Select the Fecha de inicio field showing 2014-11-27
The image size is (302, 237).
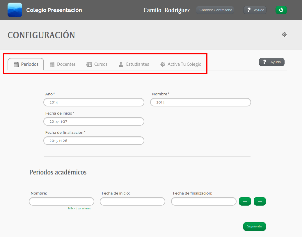point(94,122)
